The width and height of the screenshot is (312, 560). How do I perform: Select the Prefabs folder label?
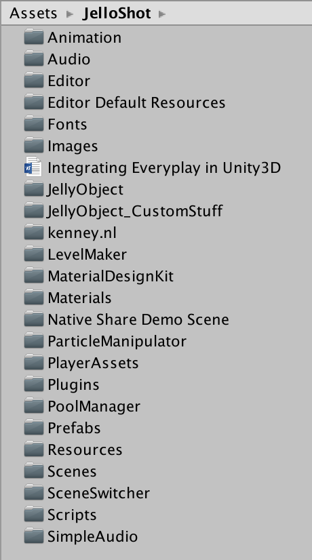[x=74, y=428]
